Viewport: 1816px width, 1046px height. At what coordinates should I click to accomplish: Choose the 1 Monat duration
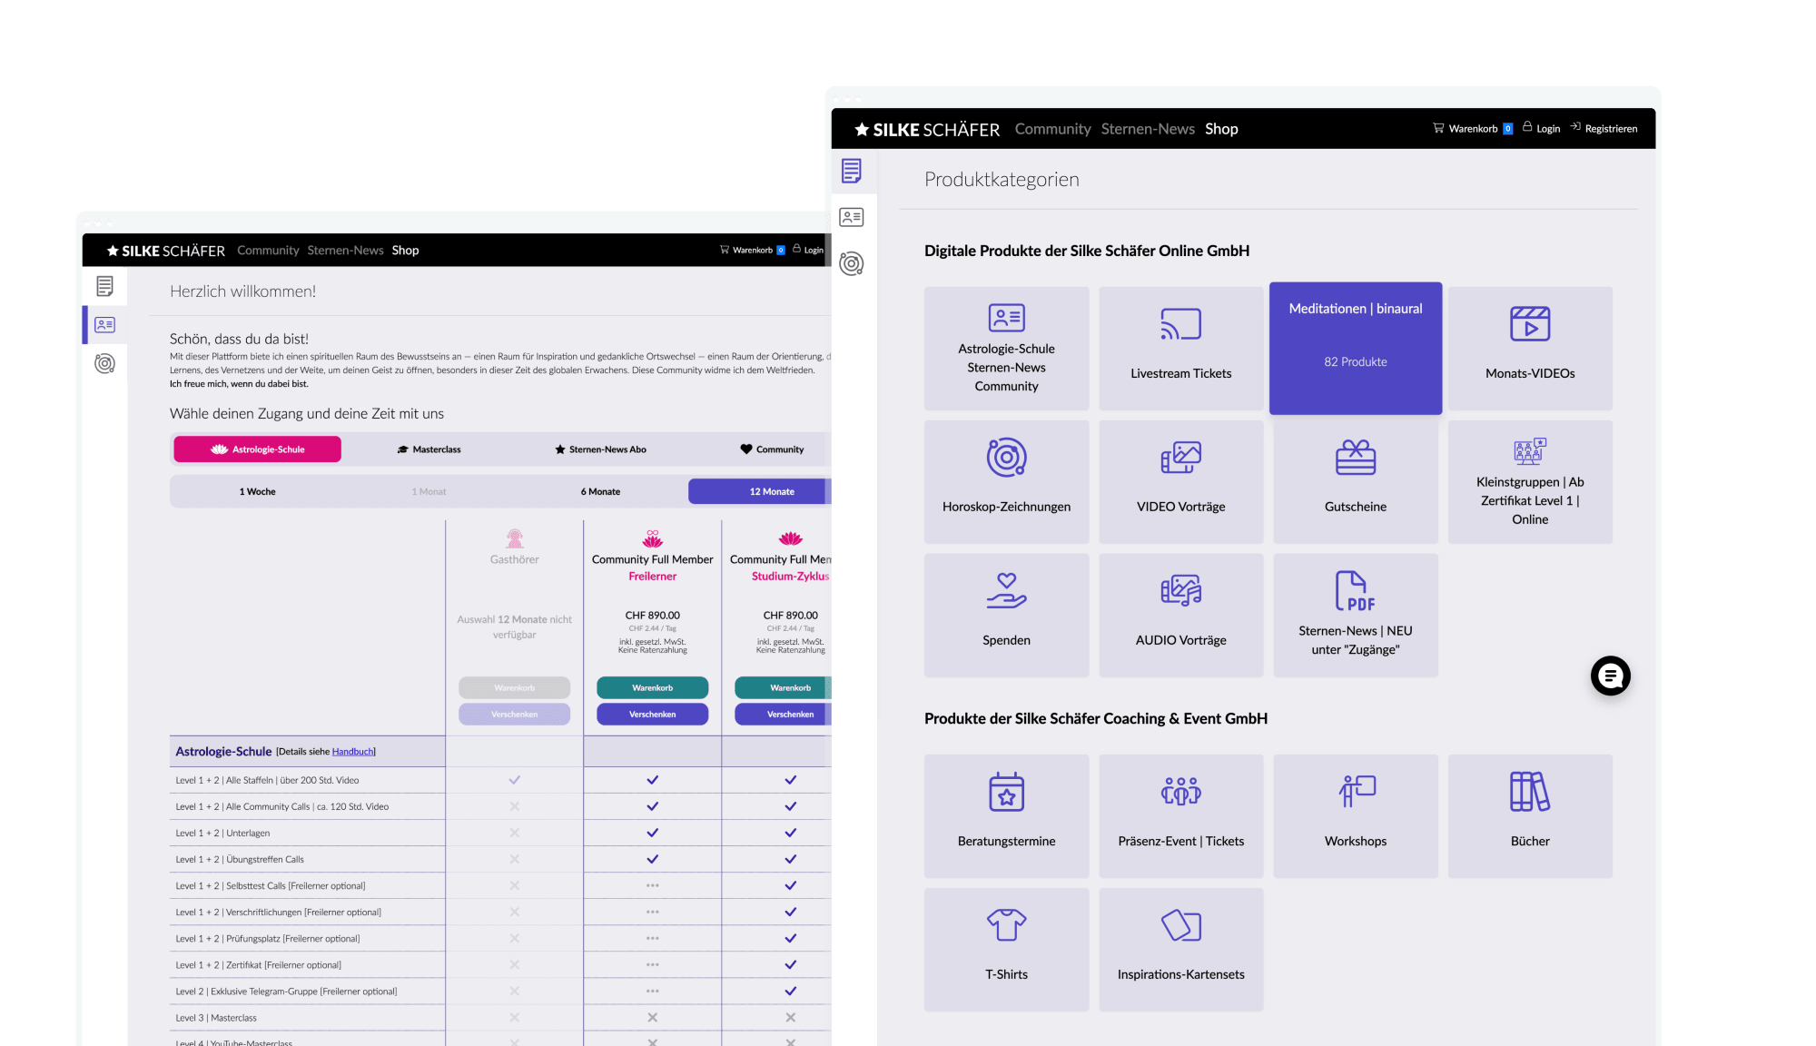429,491
